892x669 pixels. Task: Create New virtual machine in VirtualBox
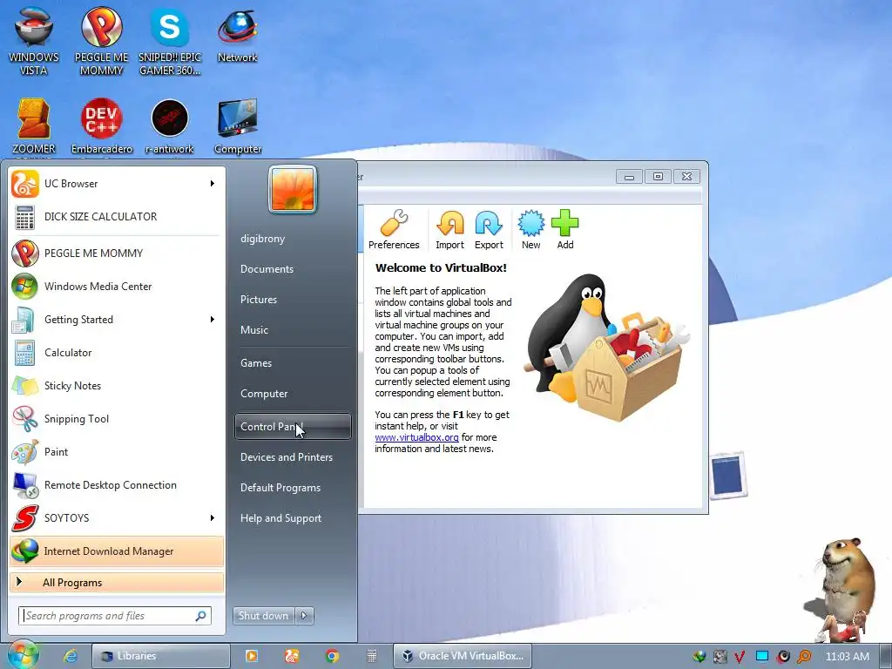click(530, 229)
